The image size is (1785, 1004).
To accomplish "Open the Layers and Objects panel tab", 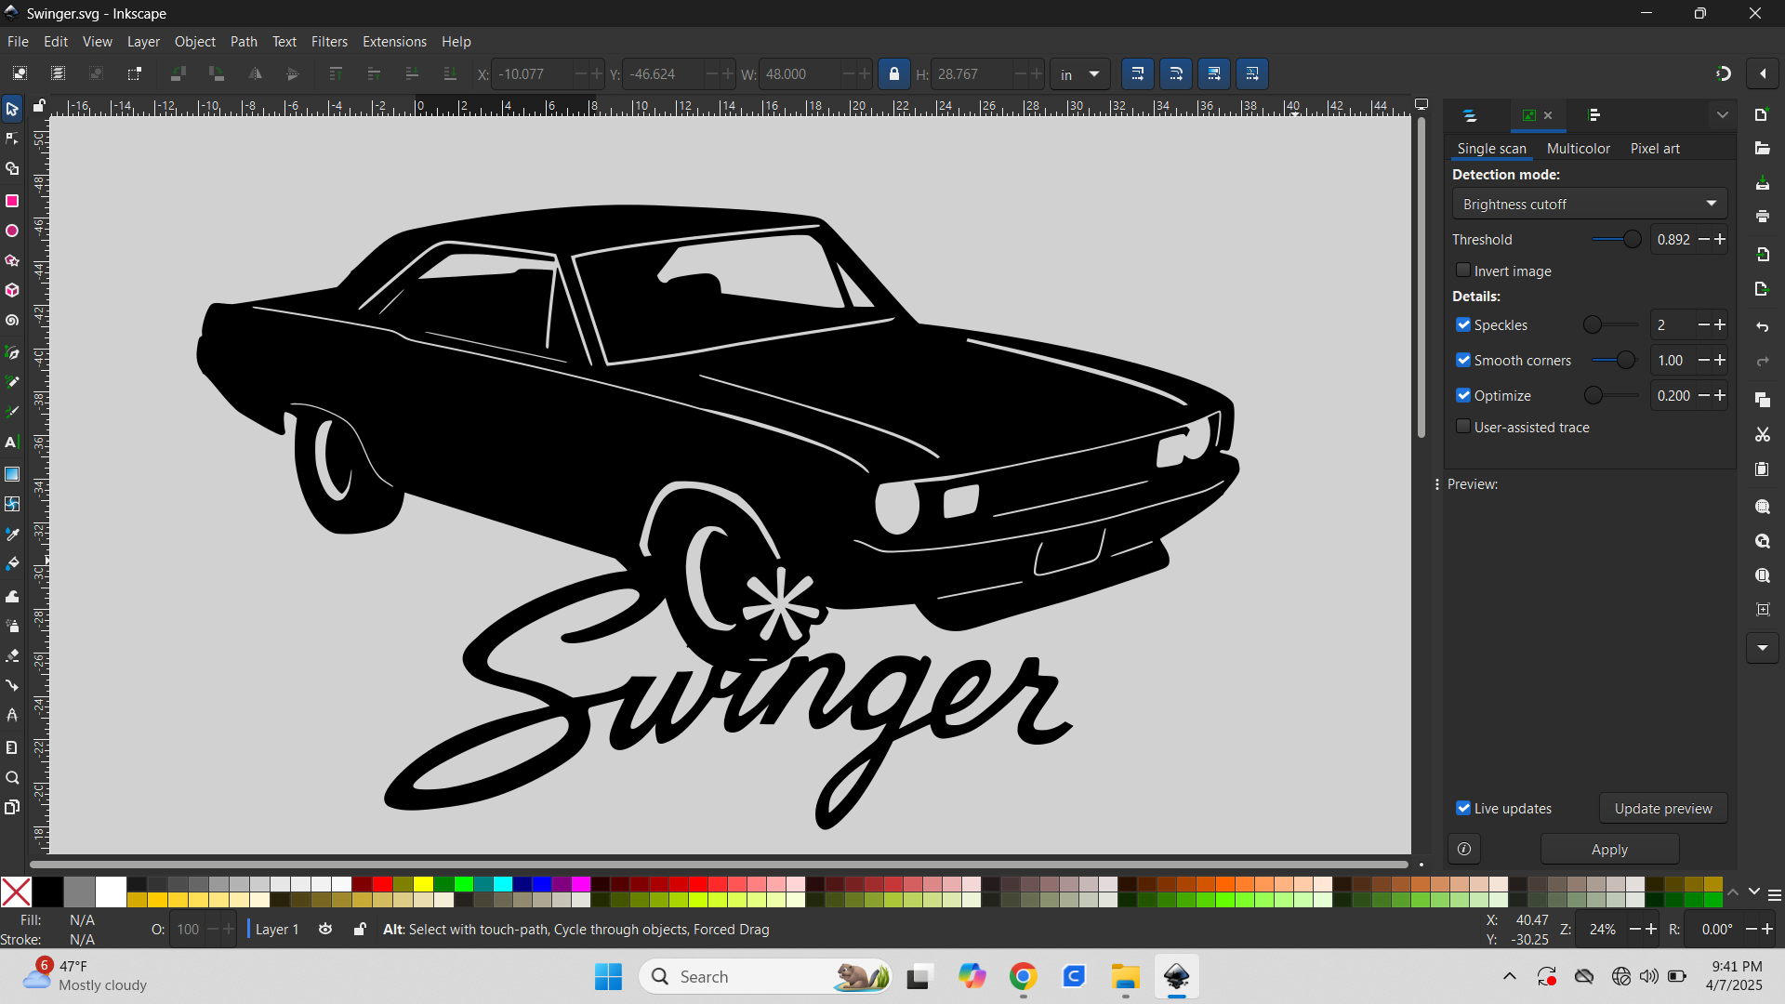I will click(1470, 116).
